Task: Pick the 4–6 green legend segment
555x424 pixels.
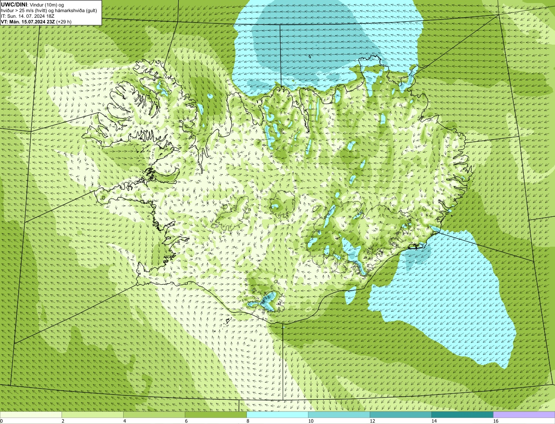Action: [154, 415]
